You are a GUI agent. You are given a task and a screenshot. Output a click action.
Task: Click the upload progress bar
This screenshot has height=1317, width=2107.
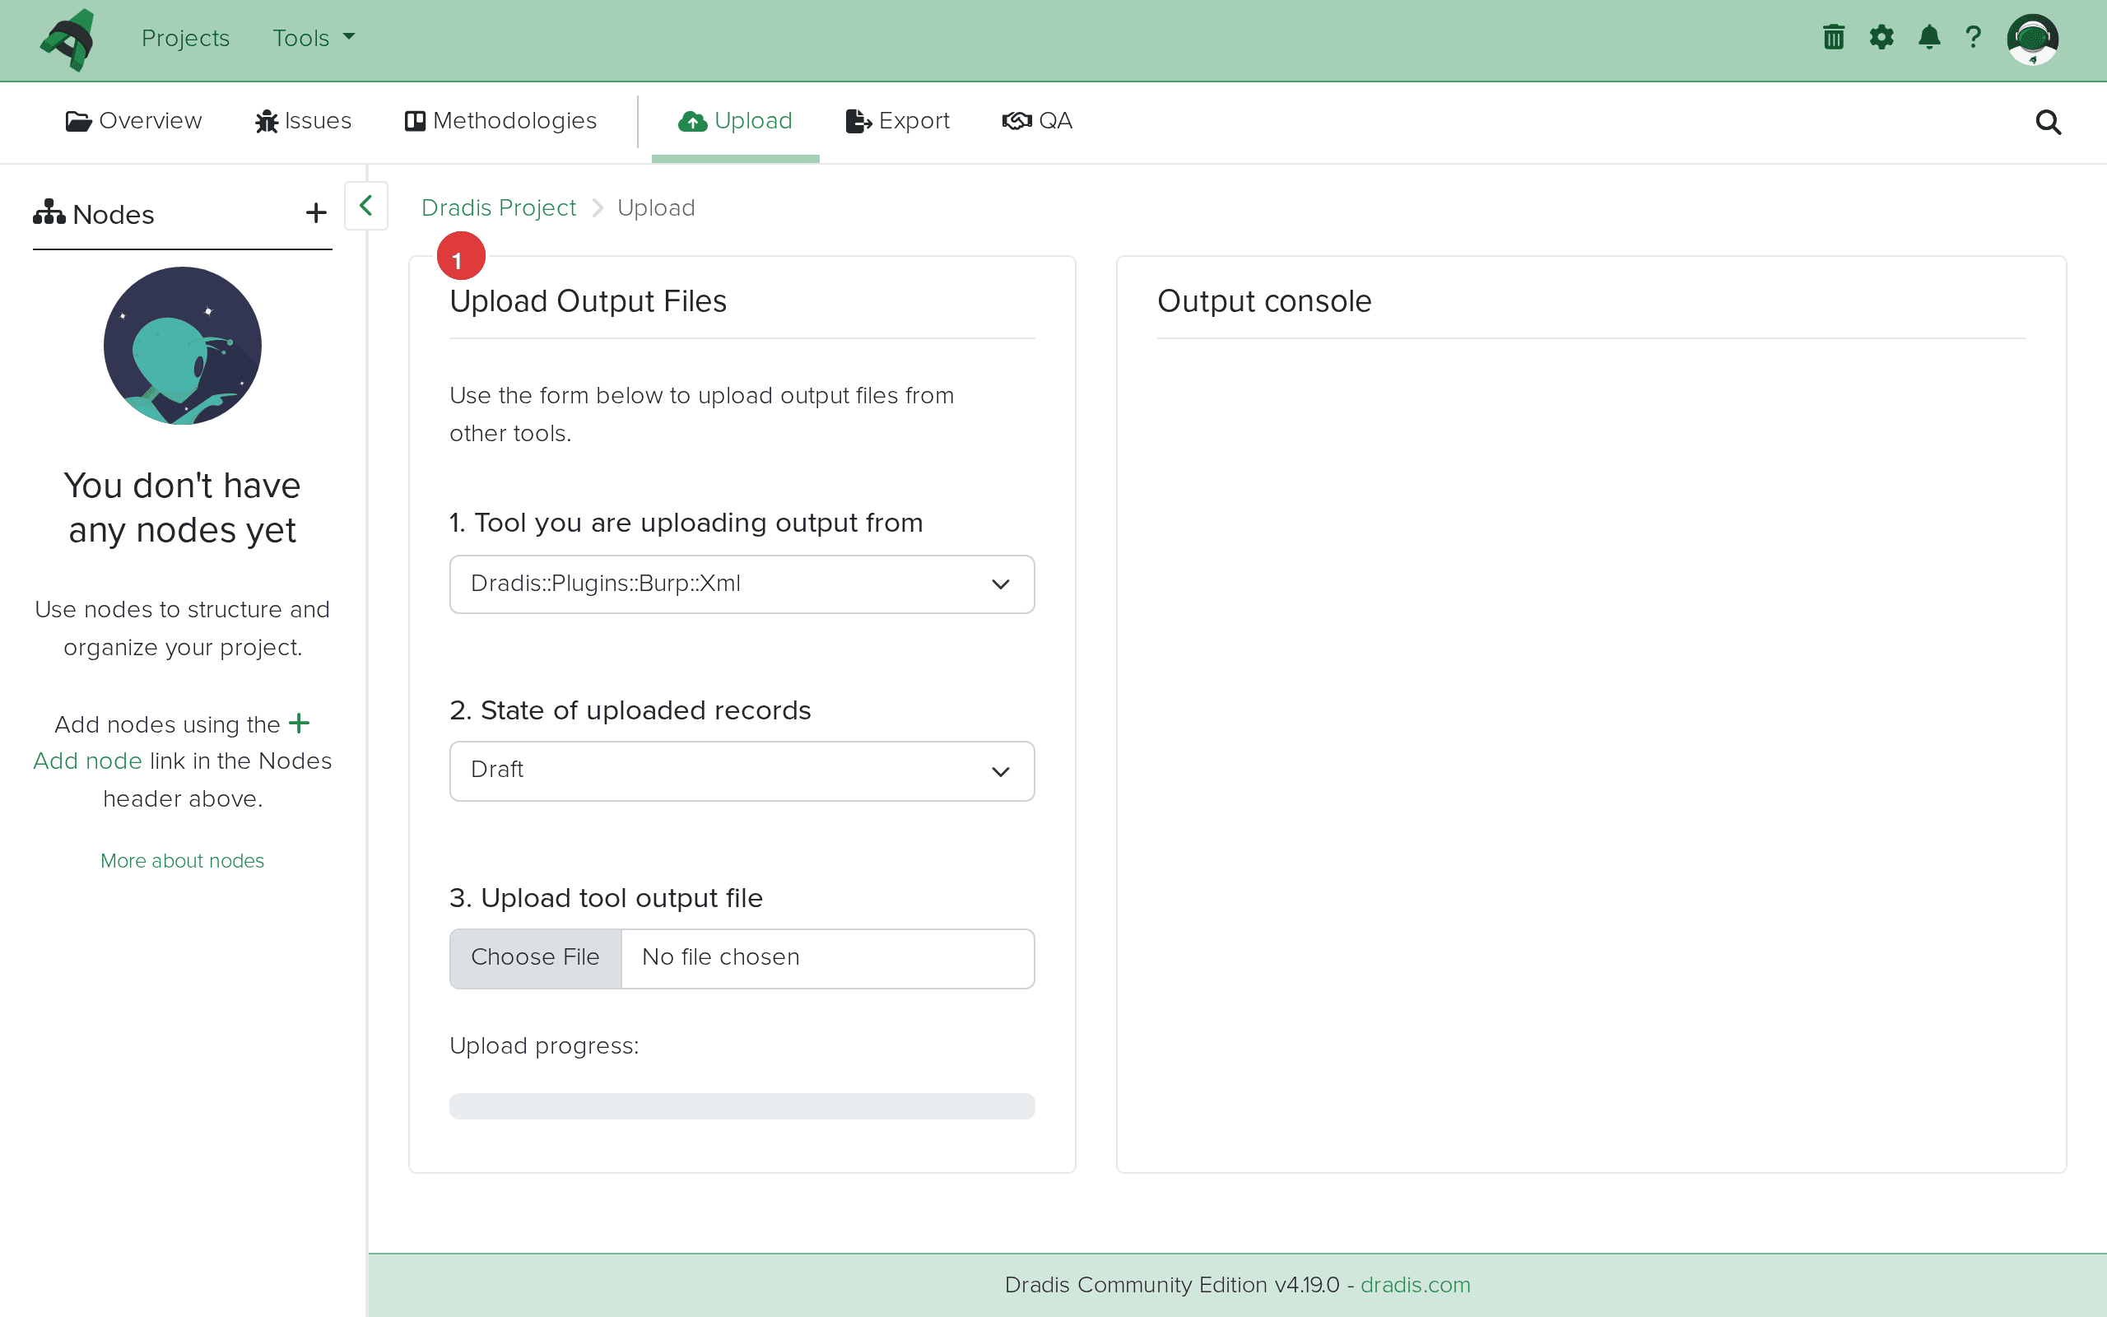(742, 1106)
